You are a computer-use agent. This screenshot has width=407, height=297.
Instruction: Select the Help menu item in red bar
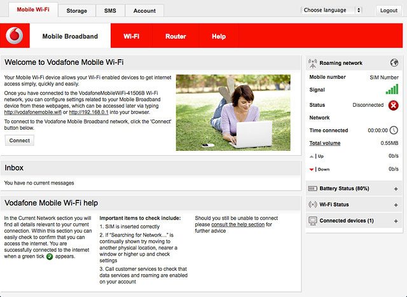point(219,36)
